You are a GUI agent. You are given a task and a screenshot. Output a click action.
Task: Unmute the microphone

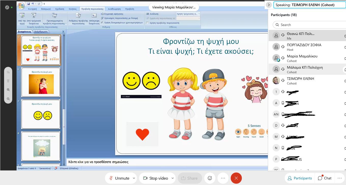click(x=119, y=178)
